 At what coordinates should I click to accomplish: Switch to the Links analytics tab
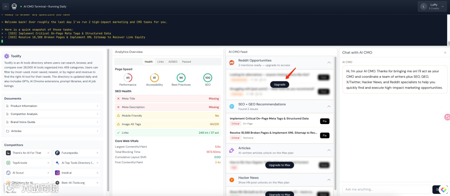click(160, 61)
